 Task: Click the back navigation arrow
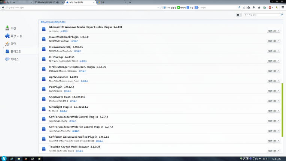(3, 7)
